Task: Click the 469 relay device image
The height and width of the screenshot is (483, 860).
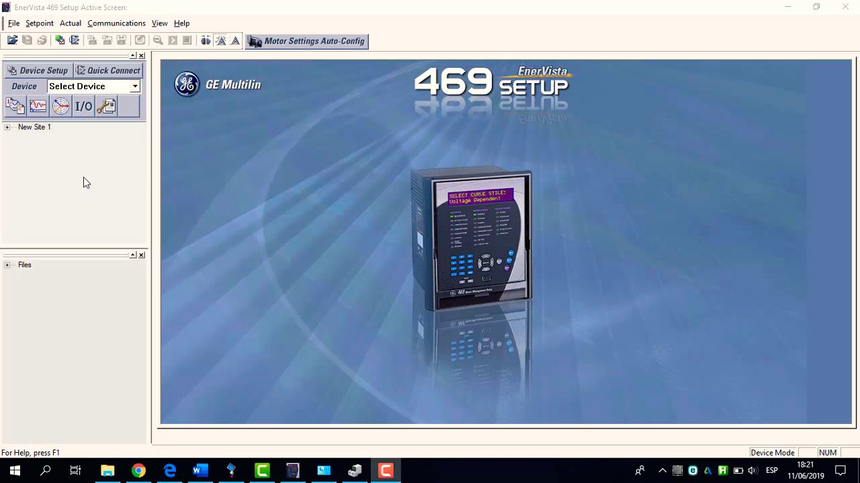Action: tap(471, 239)
